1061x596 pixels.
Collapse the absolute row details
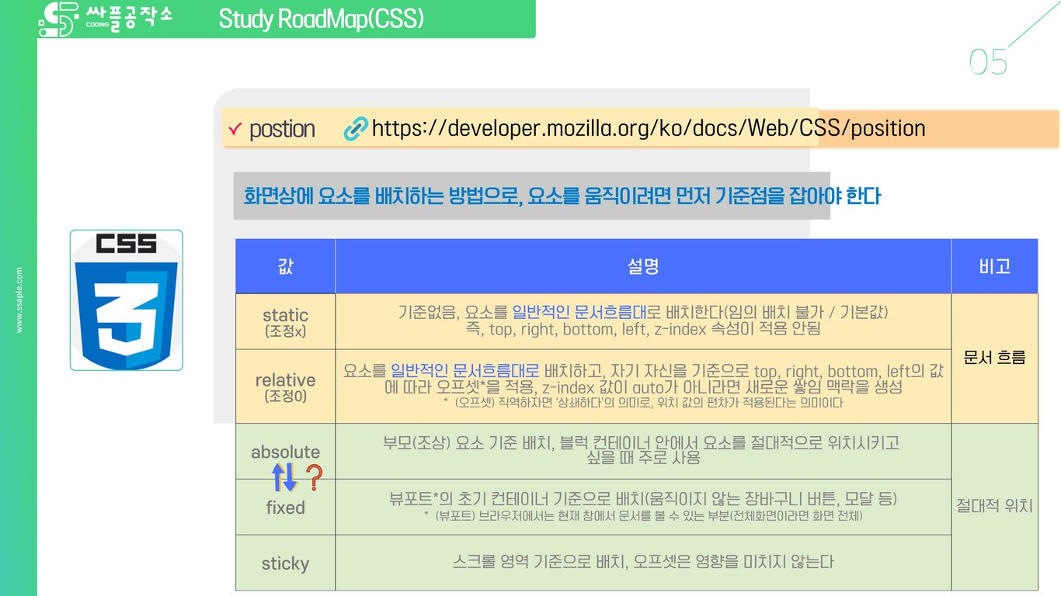(642, 451)
